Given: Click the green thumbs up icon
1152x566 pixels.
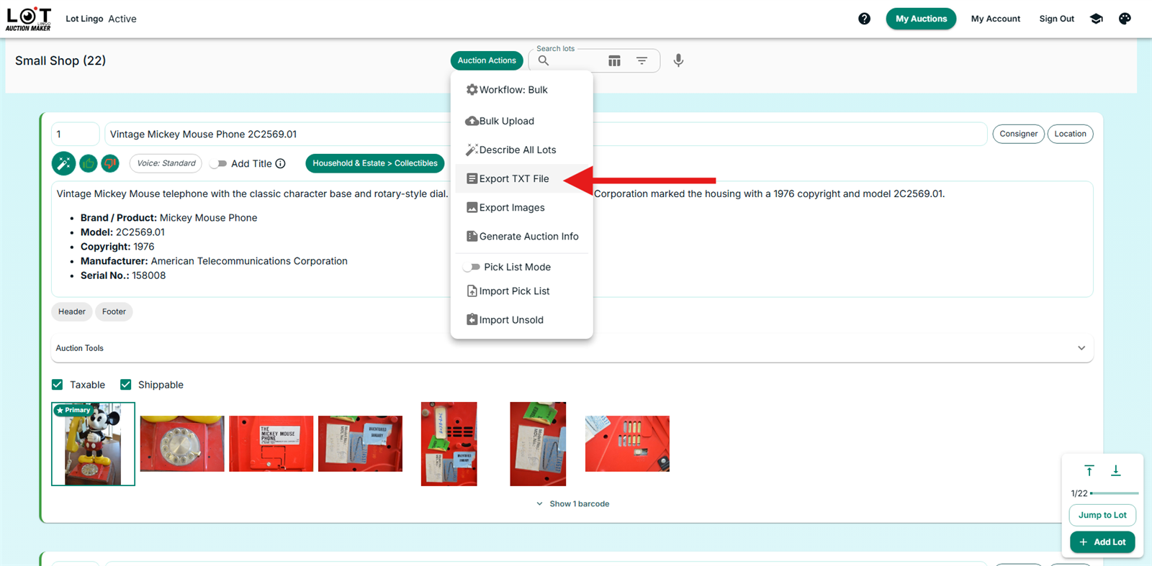Looking at the screenshot, I should tap(89, 164).
